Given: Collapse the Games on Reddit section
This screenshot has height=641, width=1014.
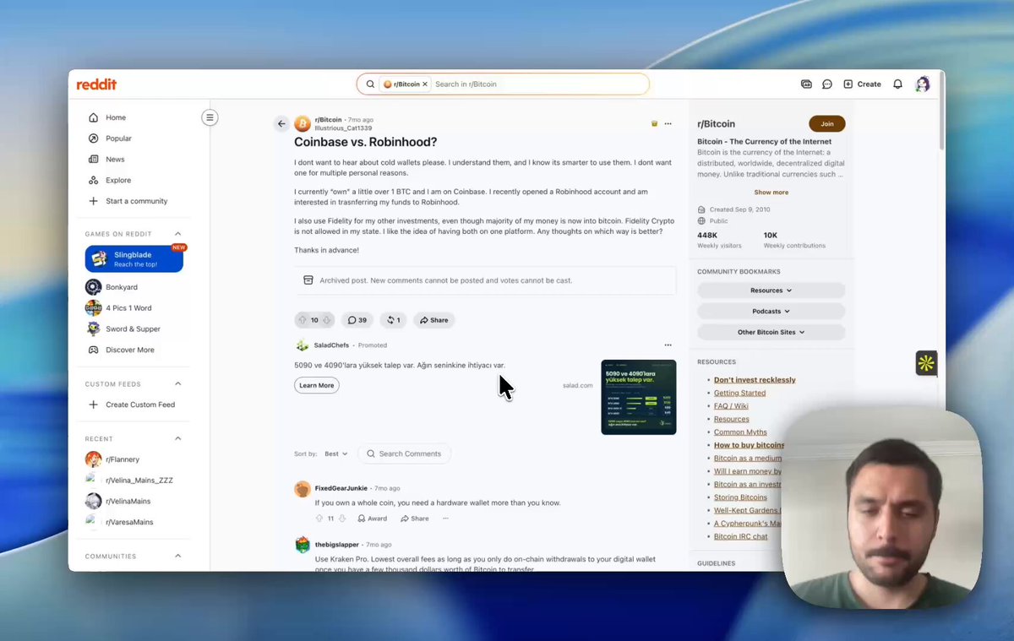Looking at the screenshot, I should pyautogui.click(x=178, y=234).
